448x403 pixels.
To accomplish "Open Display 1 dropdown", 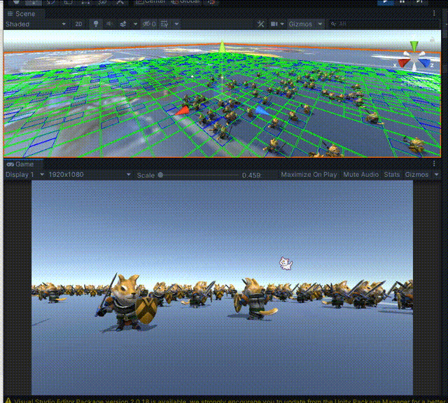I will tap(25, 174).
